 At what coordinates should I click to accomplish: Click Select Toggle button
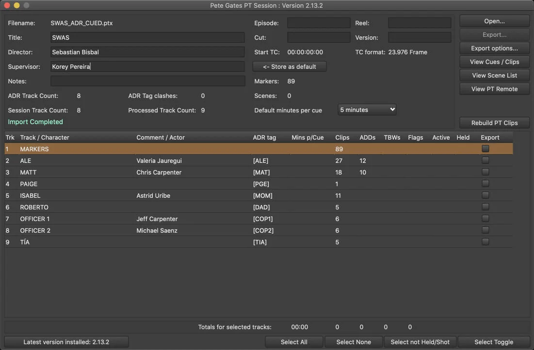coord(493,342)
